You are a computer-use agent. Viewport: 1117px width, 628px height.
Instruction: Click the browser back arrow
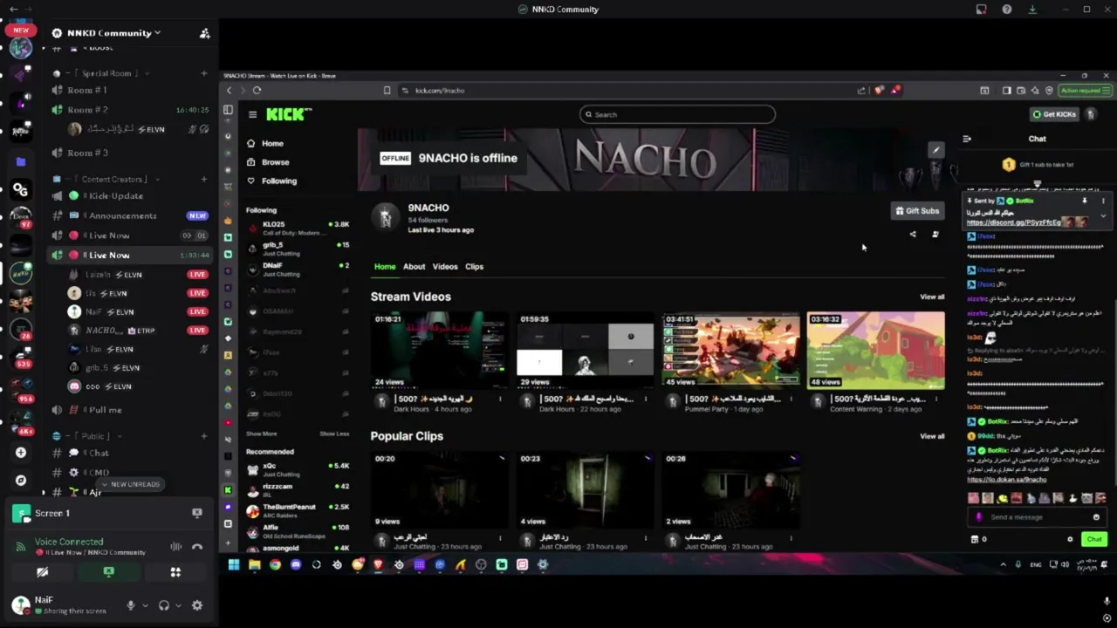click(230, 91)
